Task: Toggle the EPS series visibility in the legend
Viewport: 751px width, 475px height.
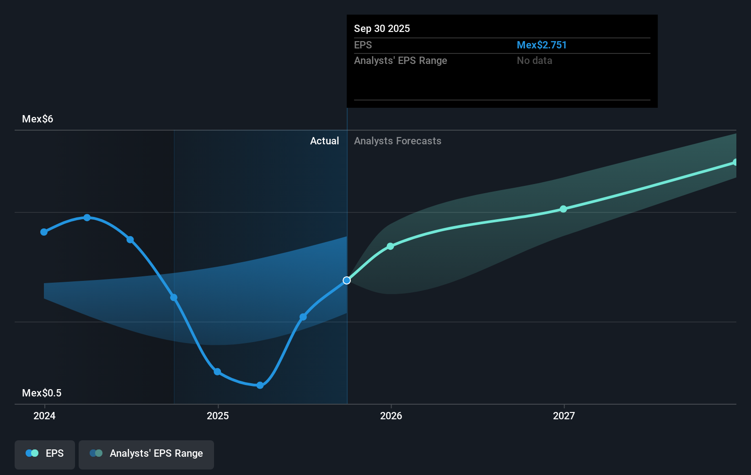Action: [x=44, y=454]
